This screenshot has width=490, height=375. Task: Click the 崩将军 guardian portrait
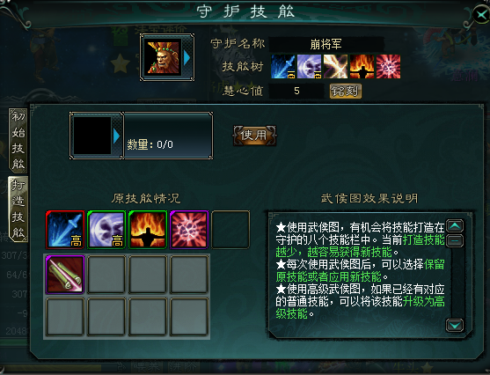163,57
